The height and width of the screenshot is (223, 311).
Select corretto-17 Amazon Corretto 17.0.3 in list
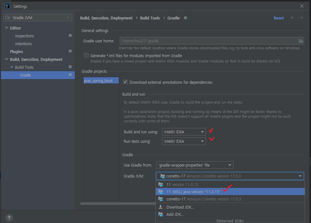point(230,199)
